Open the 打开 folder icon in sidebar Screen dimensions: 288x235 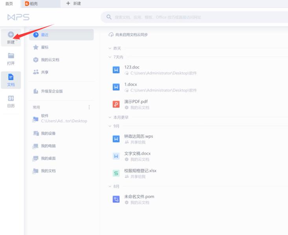click(11, 56)
